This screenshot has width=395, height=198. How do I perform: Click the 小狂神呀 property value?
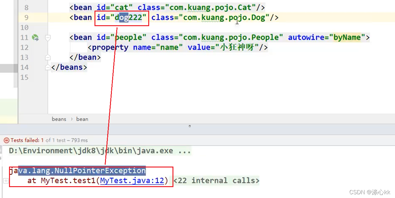pyautogui.click(x=237, y=48)
